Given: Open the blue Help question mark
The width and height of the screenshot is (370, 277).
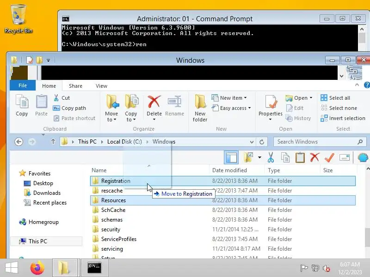Looking at the screenshot, I should click(x=367, y=85).
